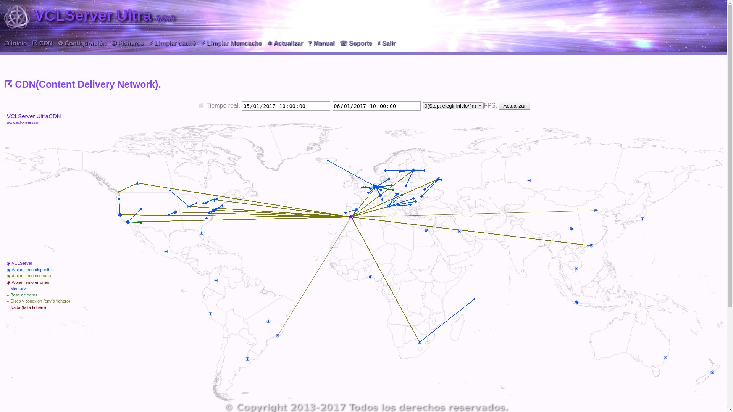Enable the Tiempo real checkbox
733x412 pixels.
201,105
